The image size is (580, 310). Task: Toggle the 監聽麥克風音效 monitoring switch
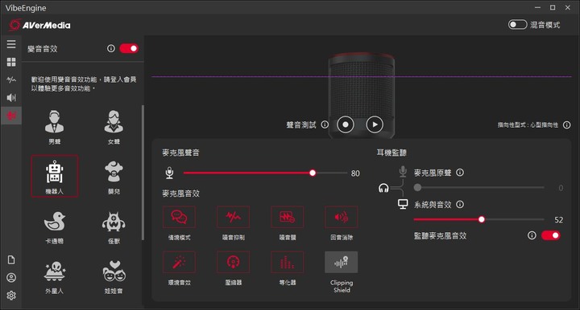point(550,235)
